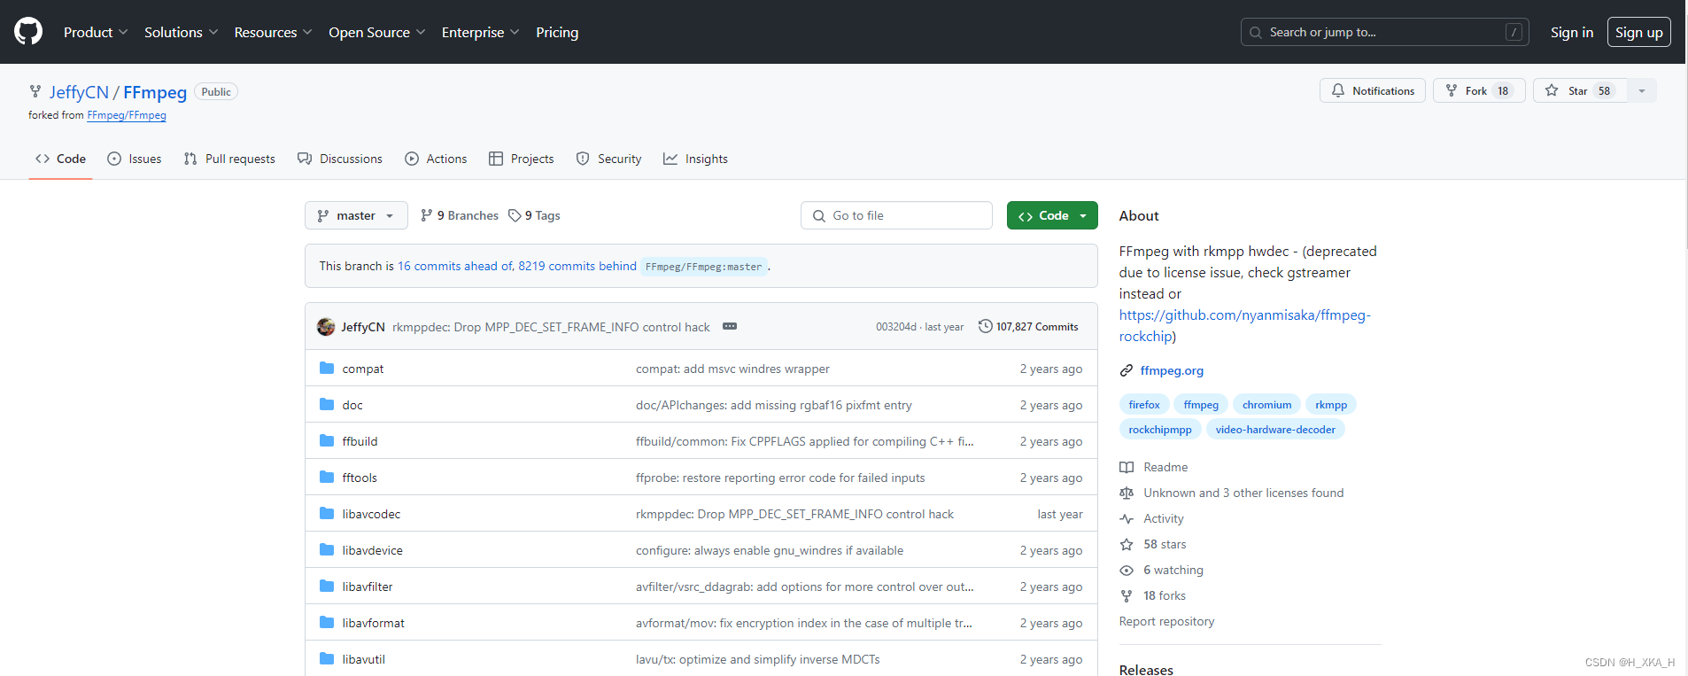
Task: View the 107,827 Commits history
Action: pos(1028,327)
